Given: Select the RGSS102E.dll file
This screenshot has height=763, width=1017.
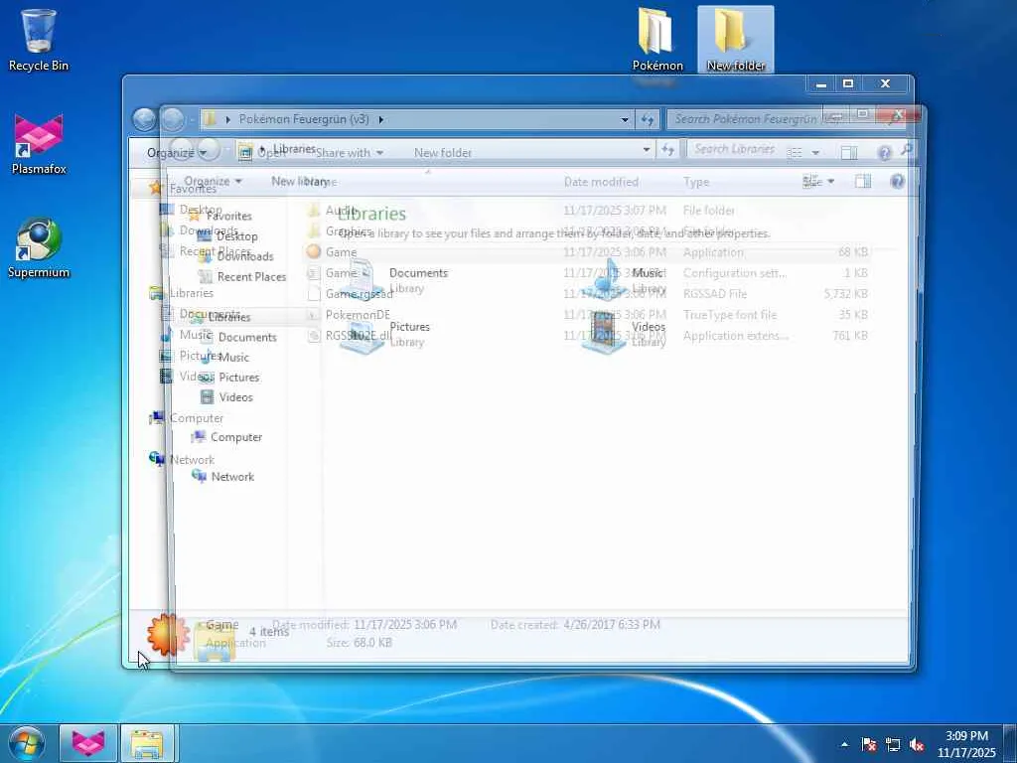Looking at the screenshot, I should 587,336.
